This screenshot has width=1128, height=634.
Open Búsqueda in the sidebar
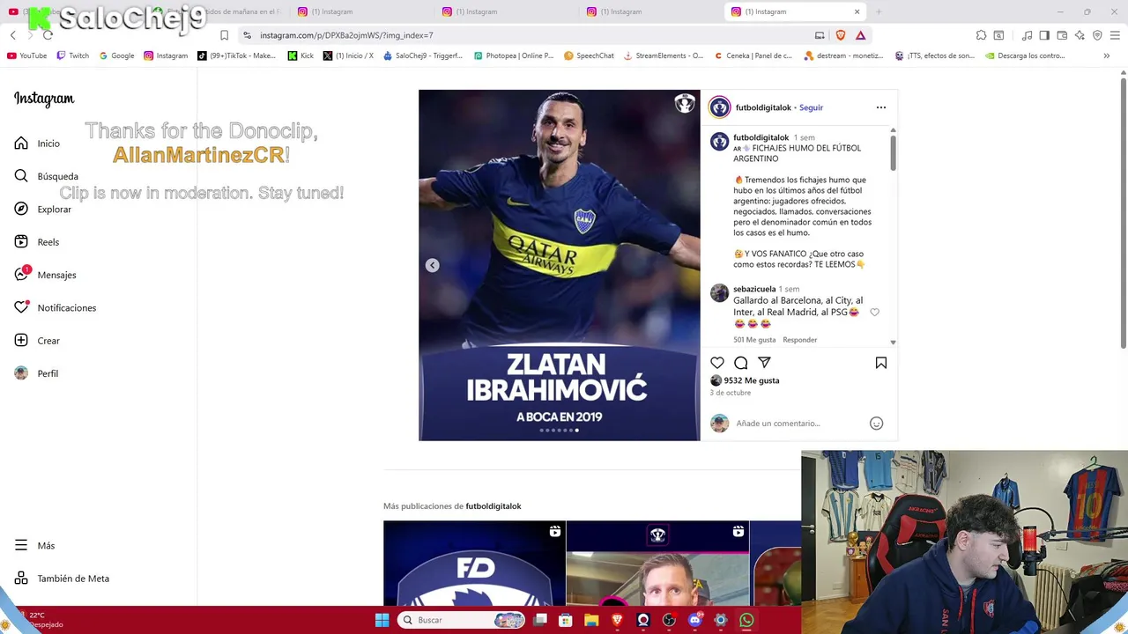[x=46, y=176]
